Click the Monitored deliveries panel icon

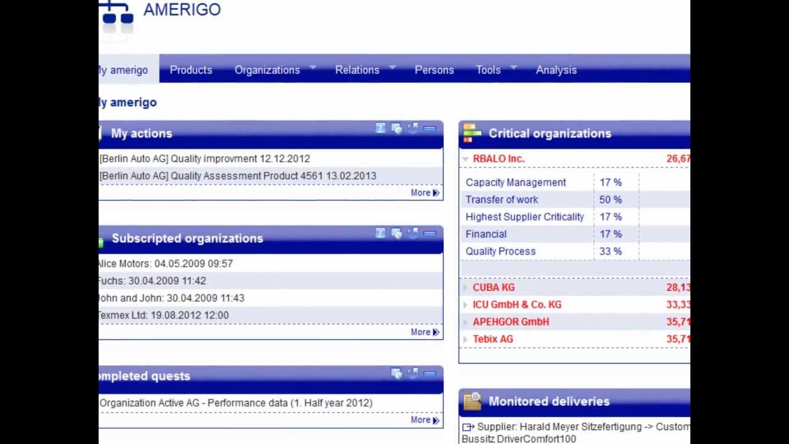(x=472, y=401)
